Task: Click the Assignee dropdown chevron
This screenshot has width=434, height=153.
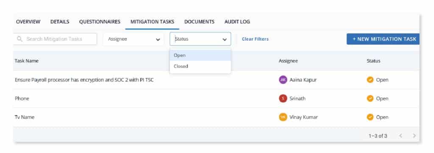Action: (x=158, y=39)
